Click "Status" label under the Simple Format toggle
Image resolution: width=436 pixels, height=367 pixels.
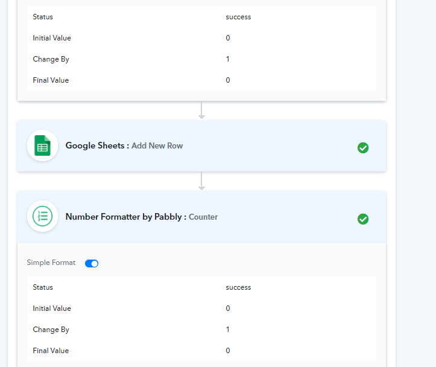pos(43,287)
